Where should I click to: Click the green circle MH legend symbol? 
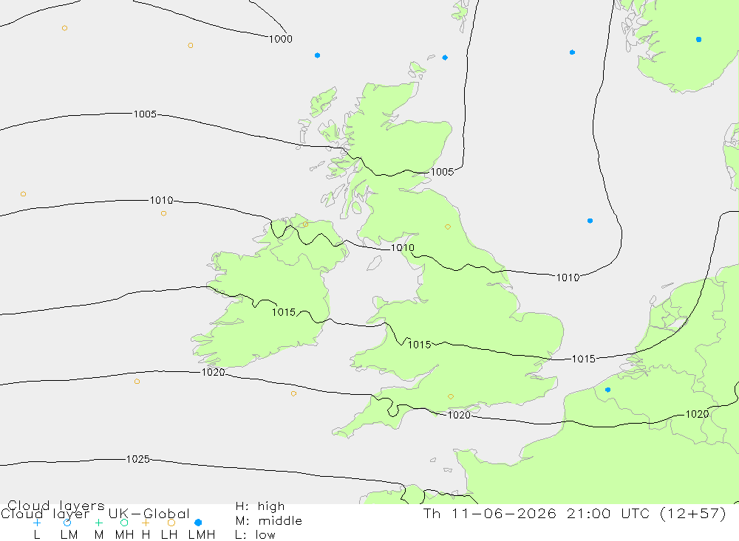pyautogui.click(x=124, y=523)
